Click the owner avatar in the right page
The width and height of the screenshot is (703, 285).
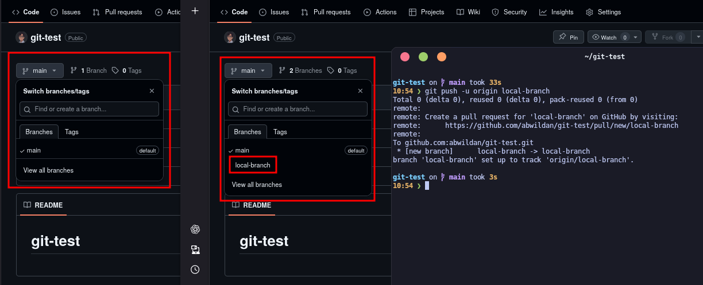(230, 38)
